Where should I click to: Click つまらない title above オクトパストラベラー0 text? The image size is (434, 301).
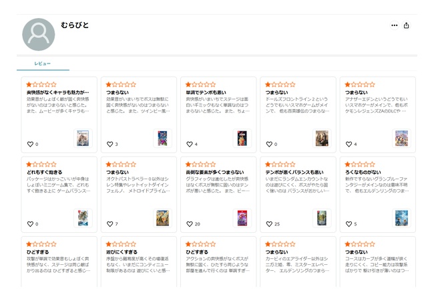[x=118, y=172]
